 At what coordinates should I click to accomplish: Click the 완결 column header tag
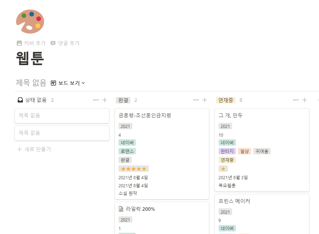pos(123,100)
